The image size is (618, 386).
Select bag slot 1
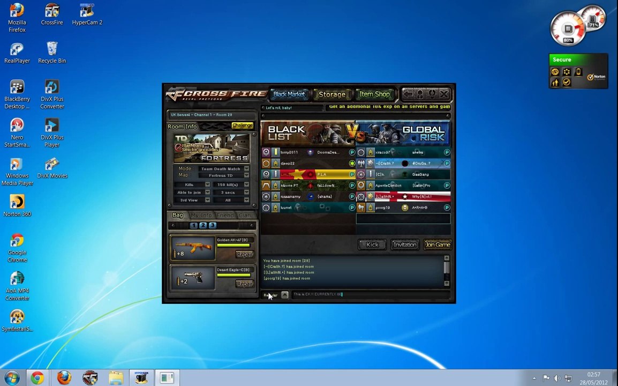[193, 225]
